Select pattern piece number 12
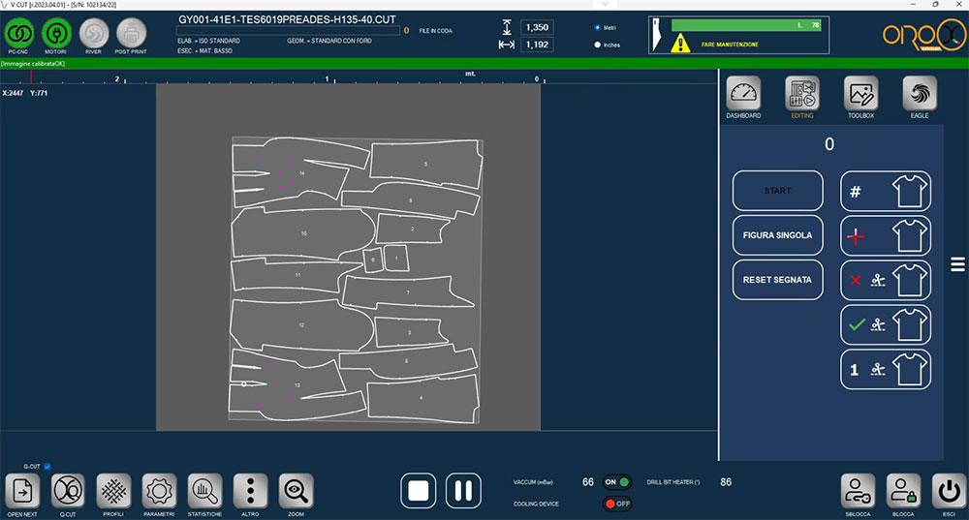 tap(301, 324)
